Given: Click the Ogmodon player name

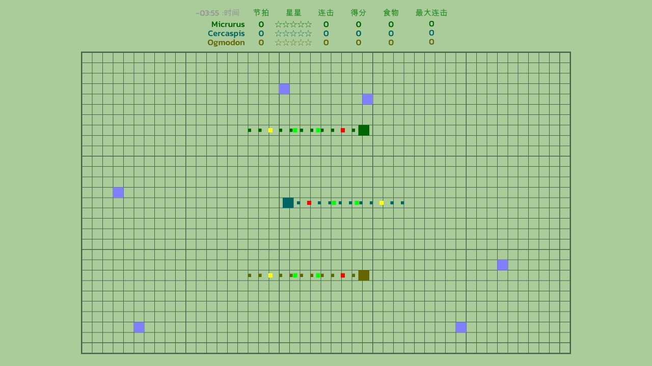Looking at the screenshot, I should [x=226, y=43].
